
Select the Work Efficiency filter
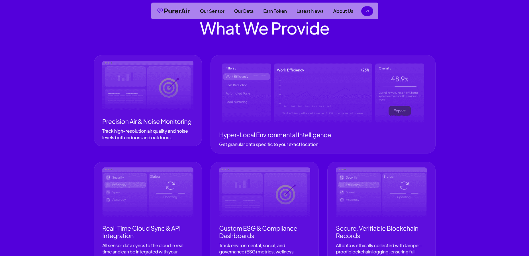[246, 77]
